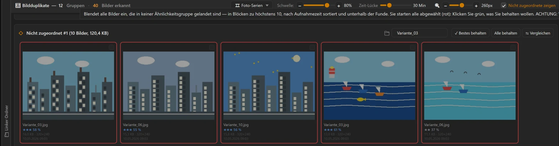The width and height of the screenshot is (559, 146).
Task: Click Bestes behalten button
Action: coord(470,33)
